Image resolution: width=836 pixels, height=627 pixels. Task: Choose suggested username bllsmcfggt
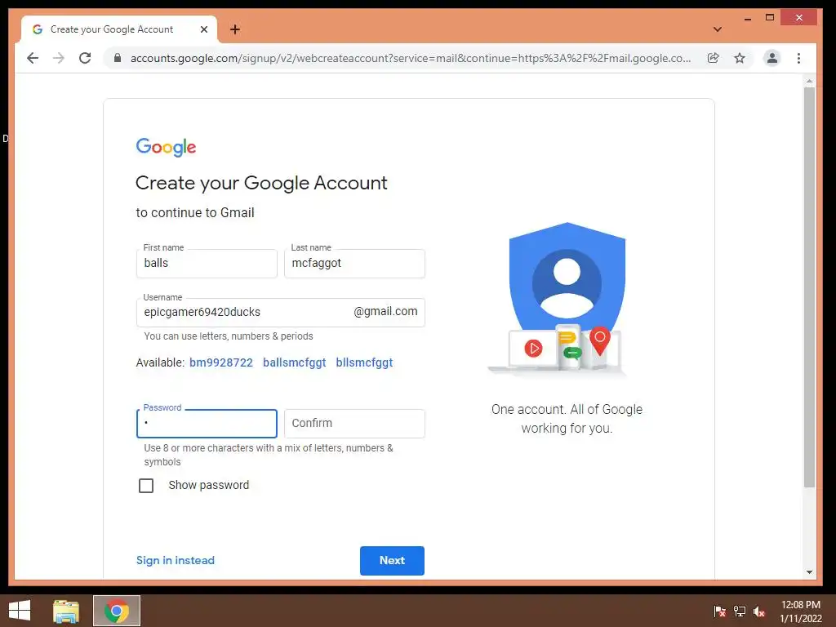click(364, 362)
